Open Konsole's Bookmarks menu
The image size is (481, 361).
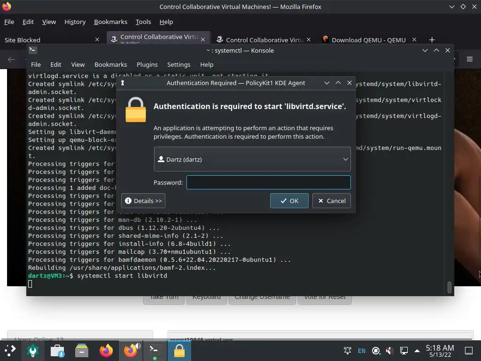[110, 64]
